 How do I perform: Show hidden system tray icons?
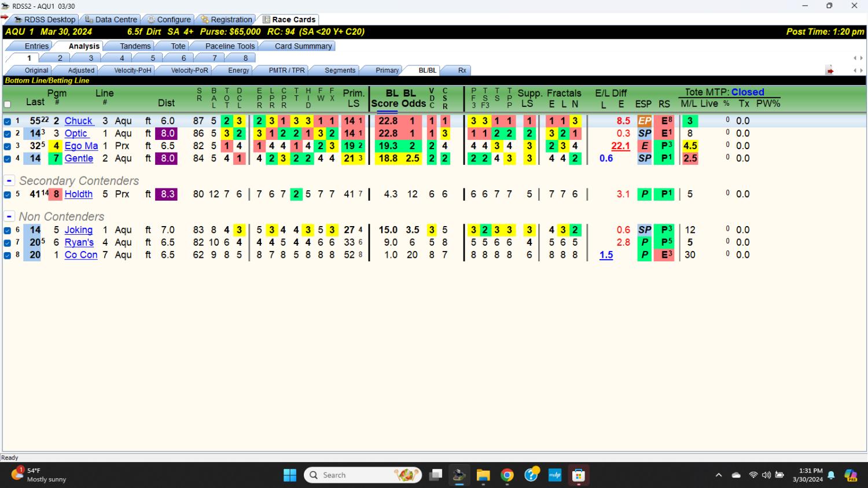[x=719, y=475]
